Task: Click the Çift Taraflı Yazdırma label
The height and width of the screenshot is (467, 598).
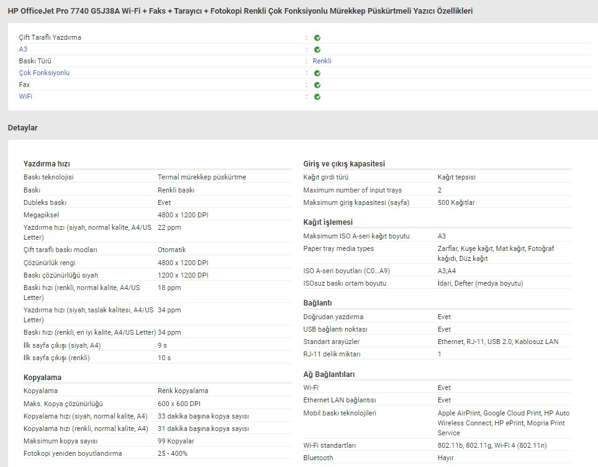Action: [50, 37]
